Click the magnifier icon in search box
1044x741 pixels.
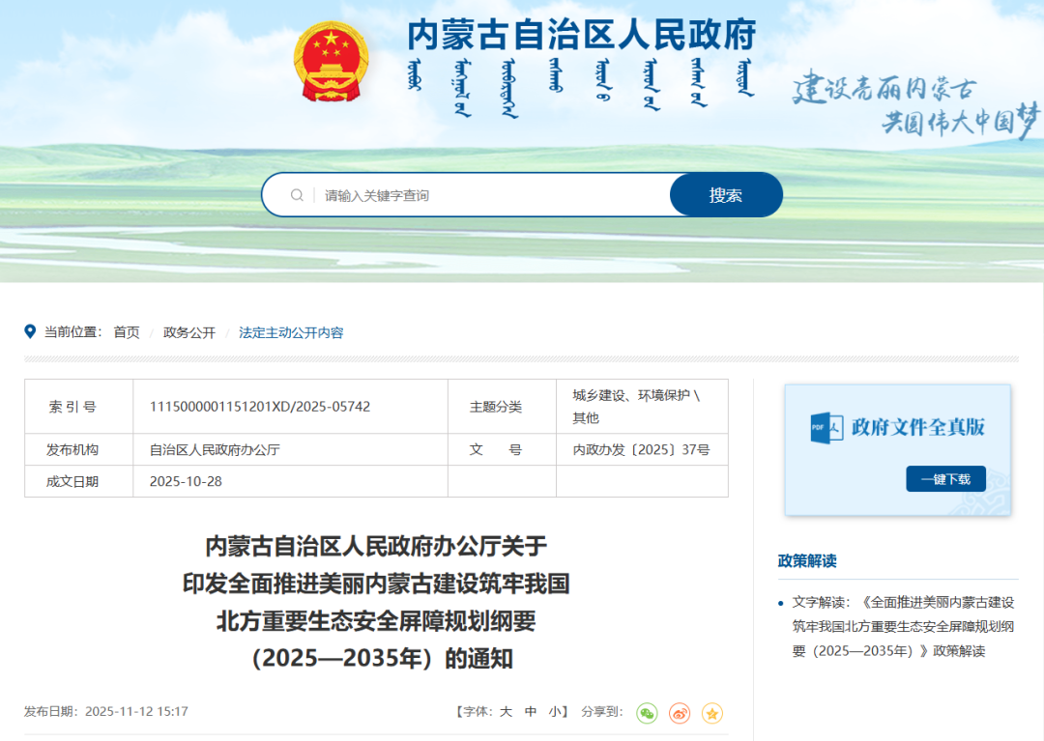tap(297, 195)
